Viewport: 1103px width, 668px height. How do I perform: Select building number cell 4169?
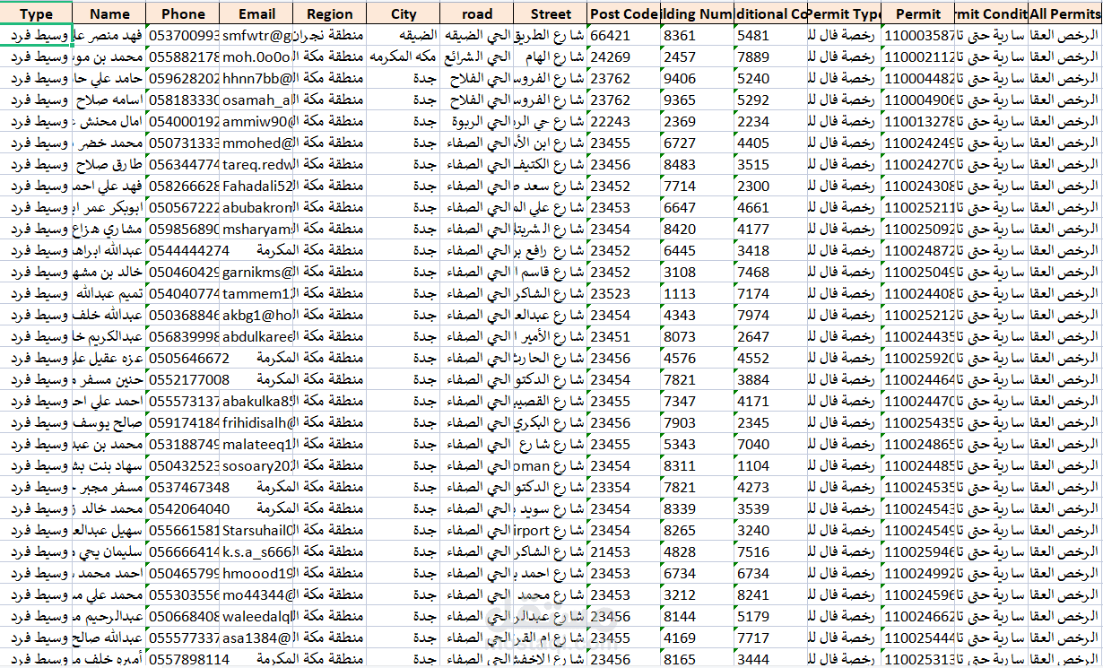coord(698,638)
